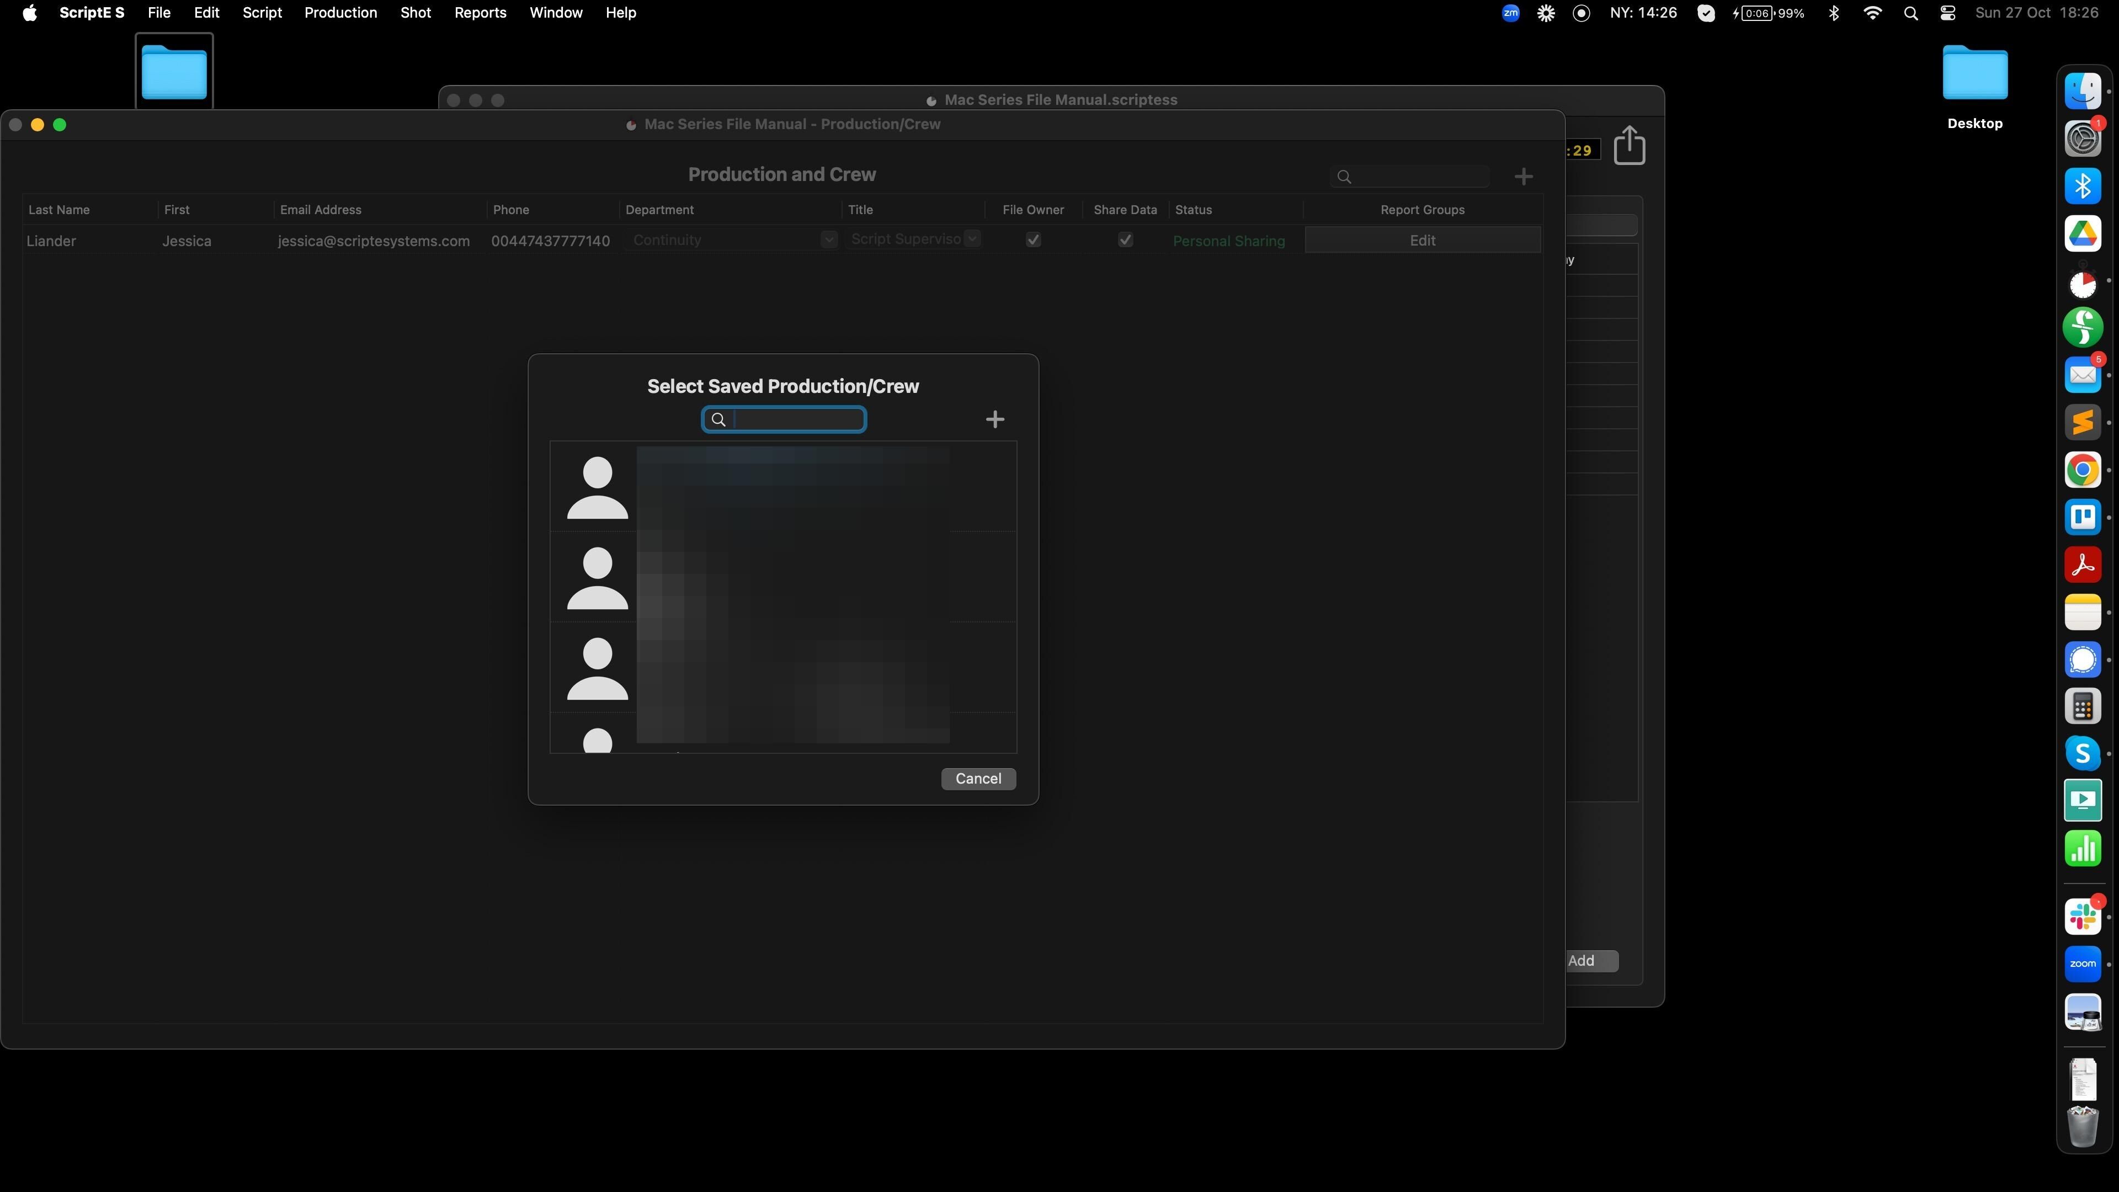
Task: Click the plus icon in saved crew dialog
Action: tap(994, 419)
